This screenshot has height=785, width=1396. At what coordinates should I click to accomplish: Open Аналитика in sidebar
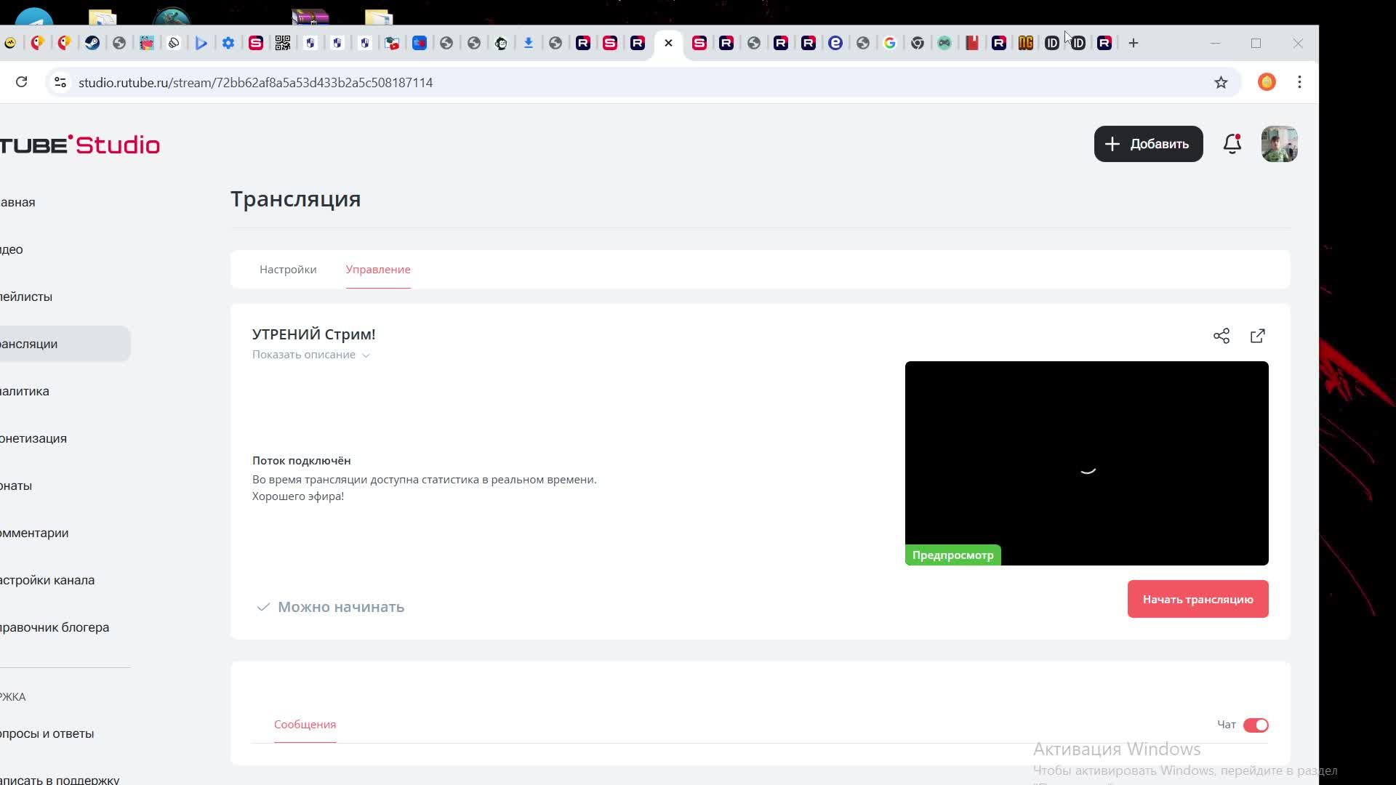[25, 391]
